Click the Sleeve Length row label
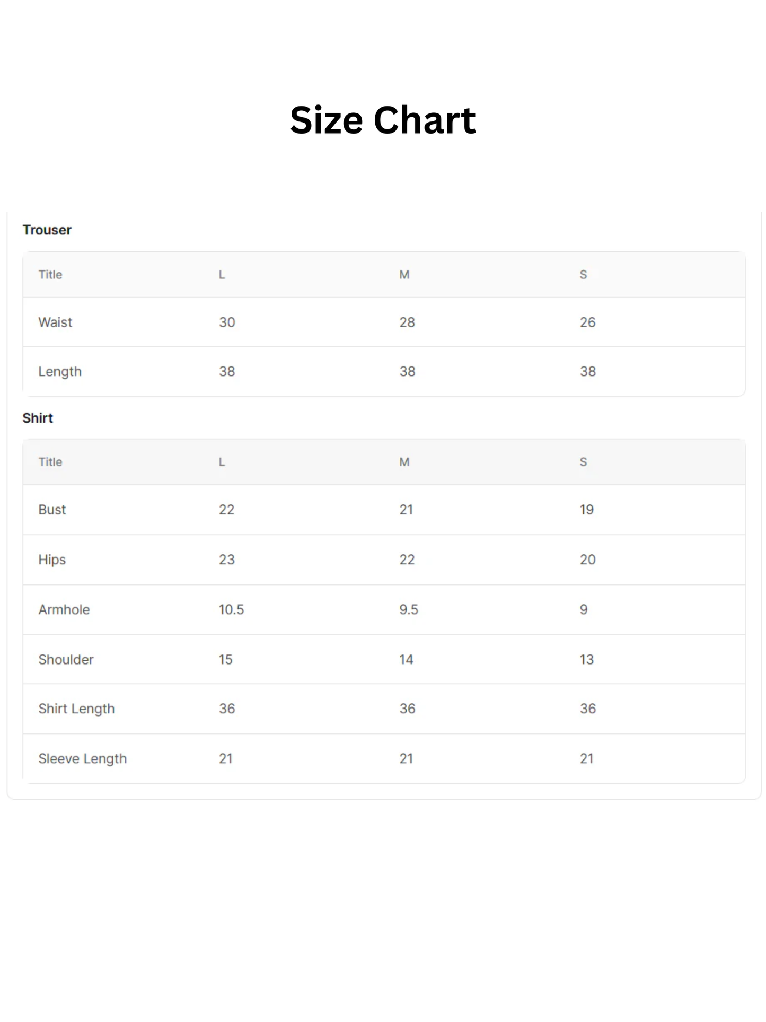The width and height of the screenshot is (766, 1022). (83, 759)
